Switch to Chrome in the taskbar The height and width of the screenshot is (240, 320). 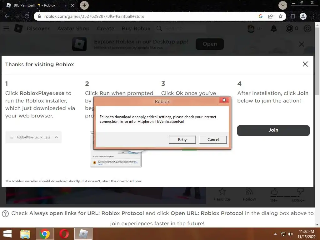pyautogui.click(x=45, y=234)
